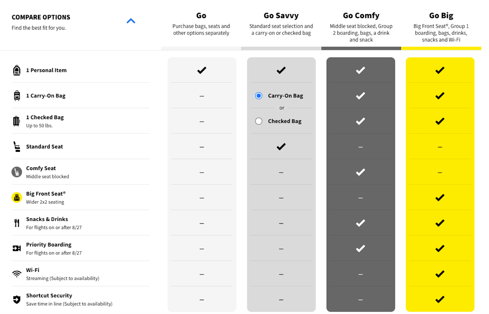Click the Shortcut Security shield icon
The image size is (489, 314).
tap(17, 299)
